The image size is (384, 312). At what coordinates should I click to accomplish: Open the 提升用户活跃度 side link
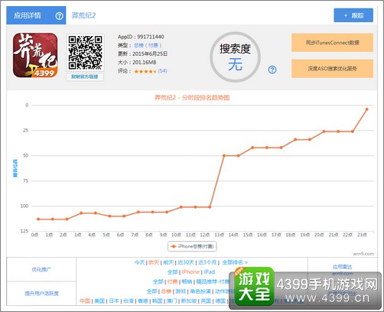point(41,294)
